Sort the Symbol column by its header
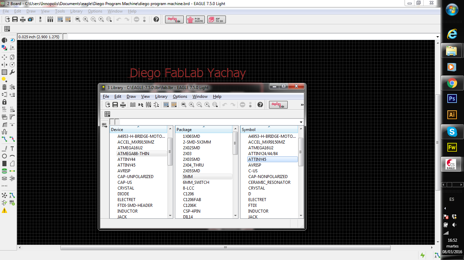The width and height of the screenshot is (464, 260). click(269, 129)
